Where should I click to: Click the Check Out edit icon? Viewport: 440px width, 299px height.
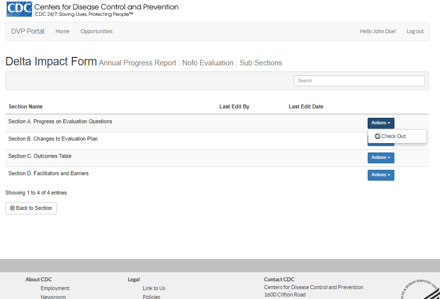click(x=378, y=136)
